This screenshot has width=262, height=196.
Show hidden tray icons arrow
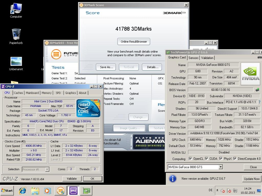[217, 190]
